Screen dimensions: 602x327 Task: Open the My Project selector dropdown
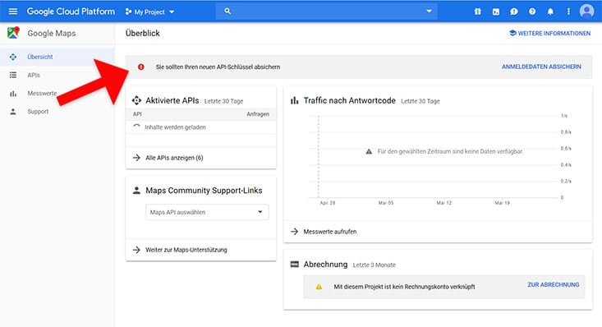point(149,12)
